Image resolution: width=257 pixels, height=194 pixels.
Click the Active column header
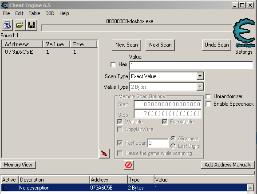click(x=10, y=180)
